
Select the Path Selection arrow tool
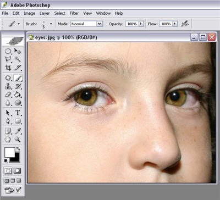click(8, 113)
